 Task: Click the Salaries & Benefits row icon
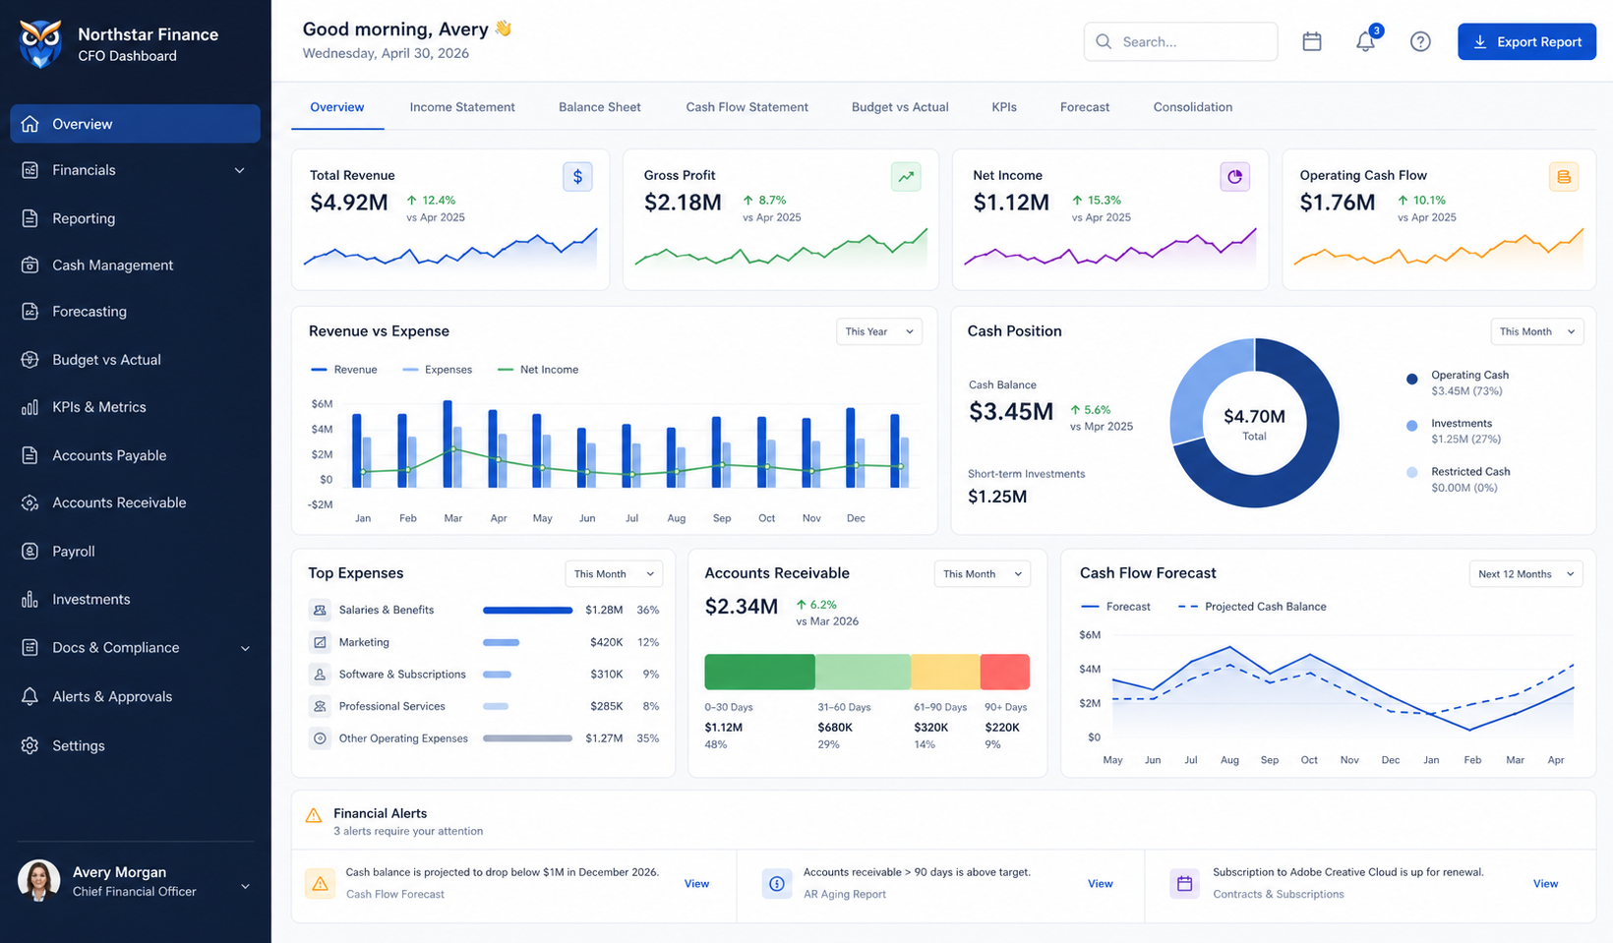[x=320, y=610]
